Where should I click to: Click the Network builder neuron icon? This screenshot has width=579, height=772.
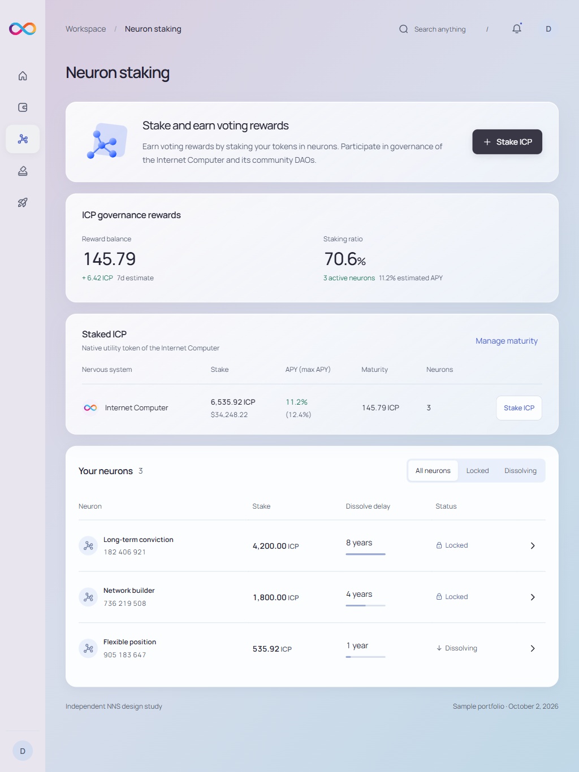[88, 597]
